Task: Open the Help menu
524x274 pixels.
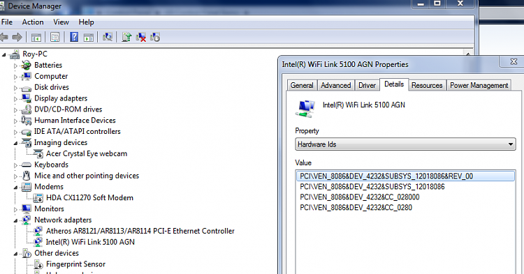Action: (86, 22)
